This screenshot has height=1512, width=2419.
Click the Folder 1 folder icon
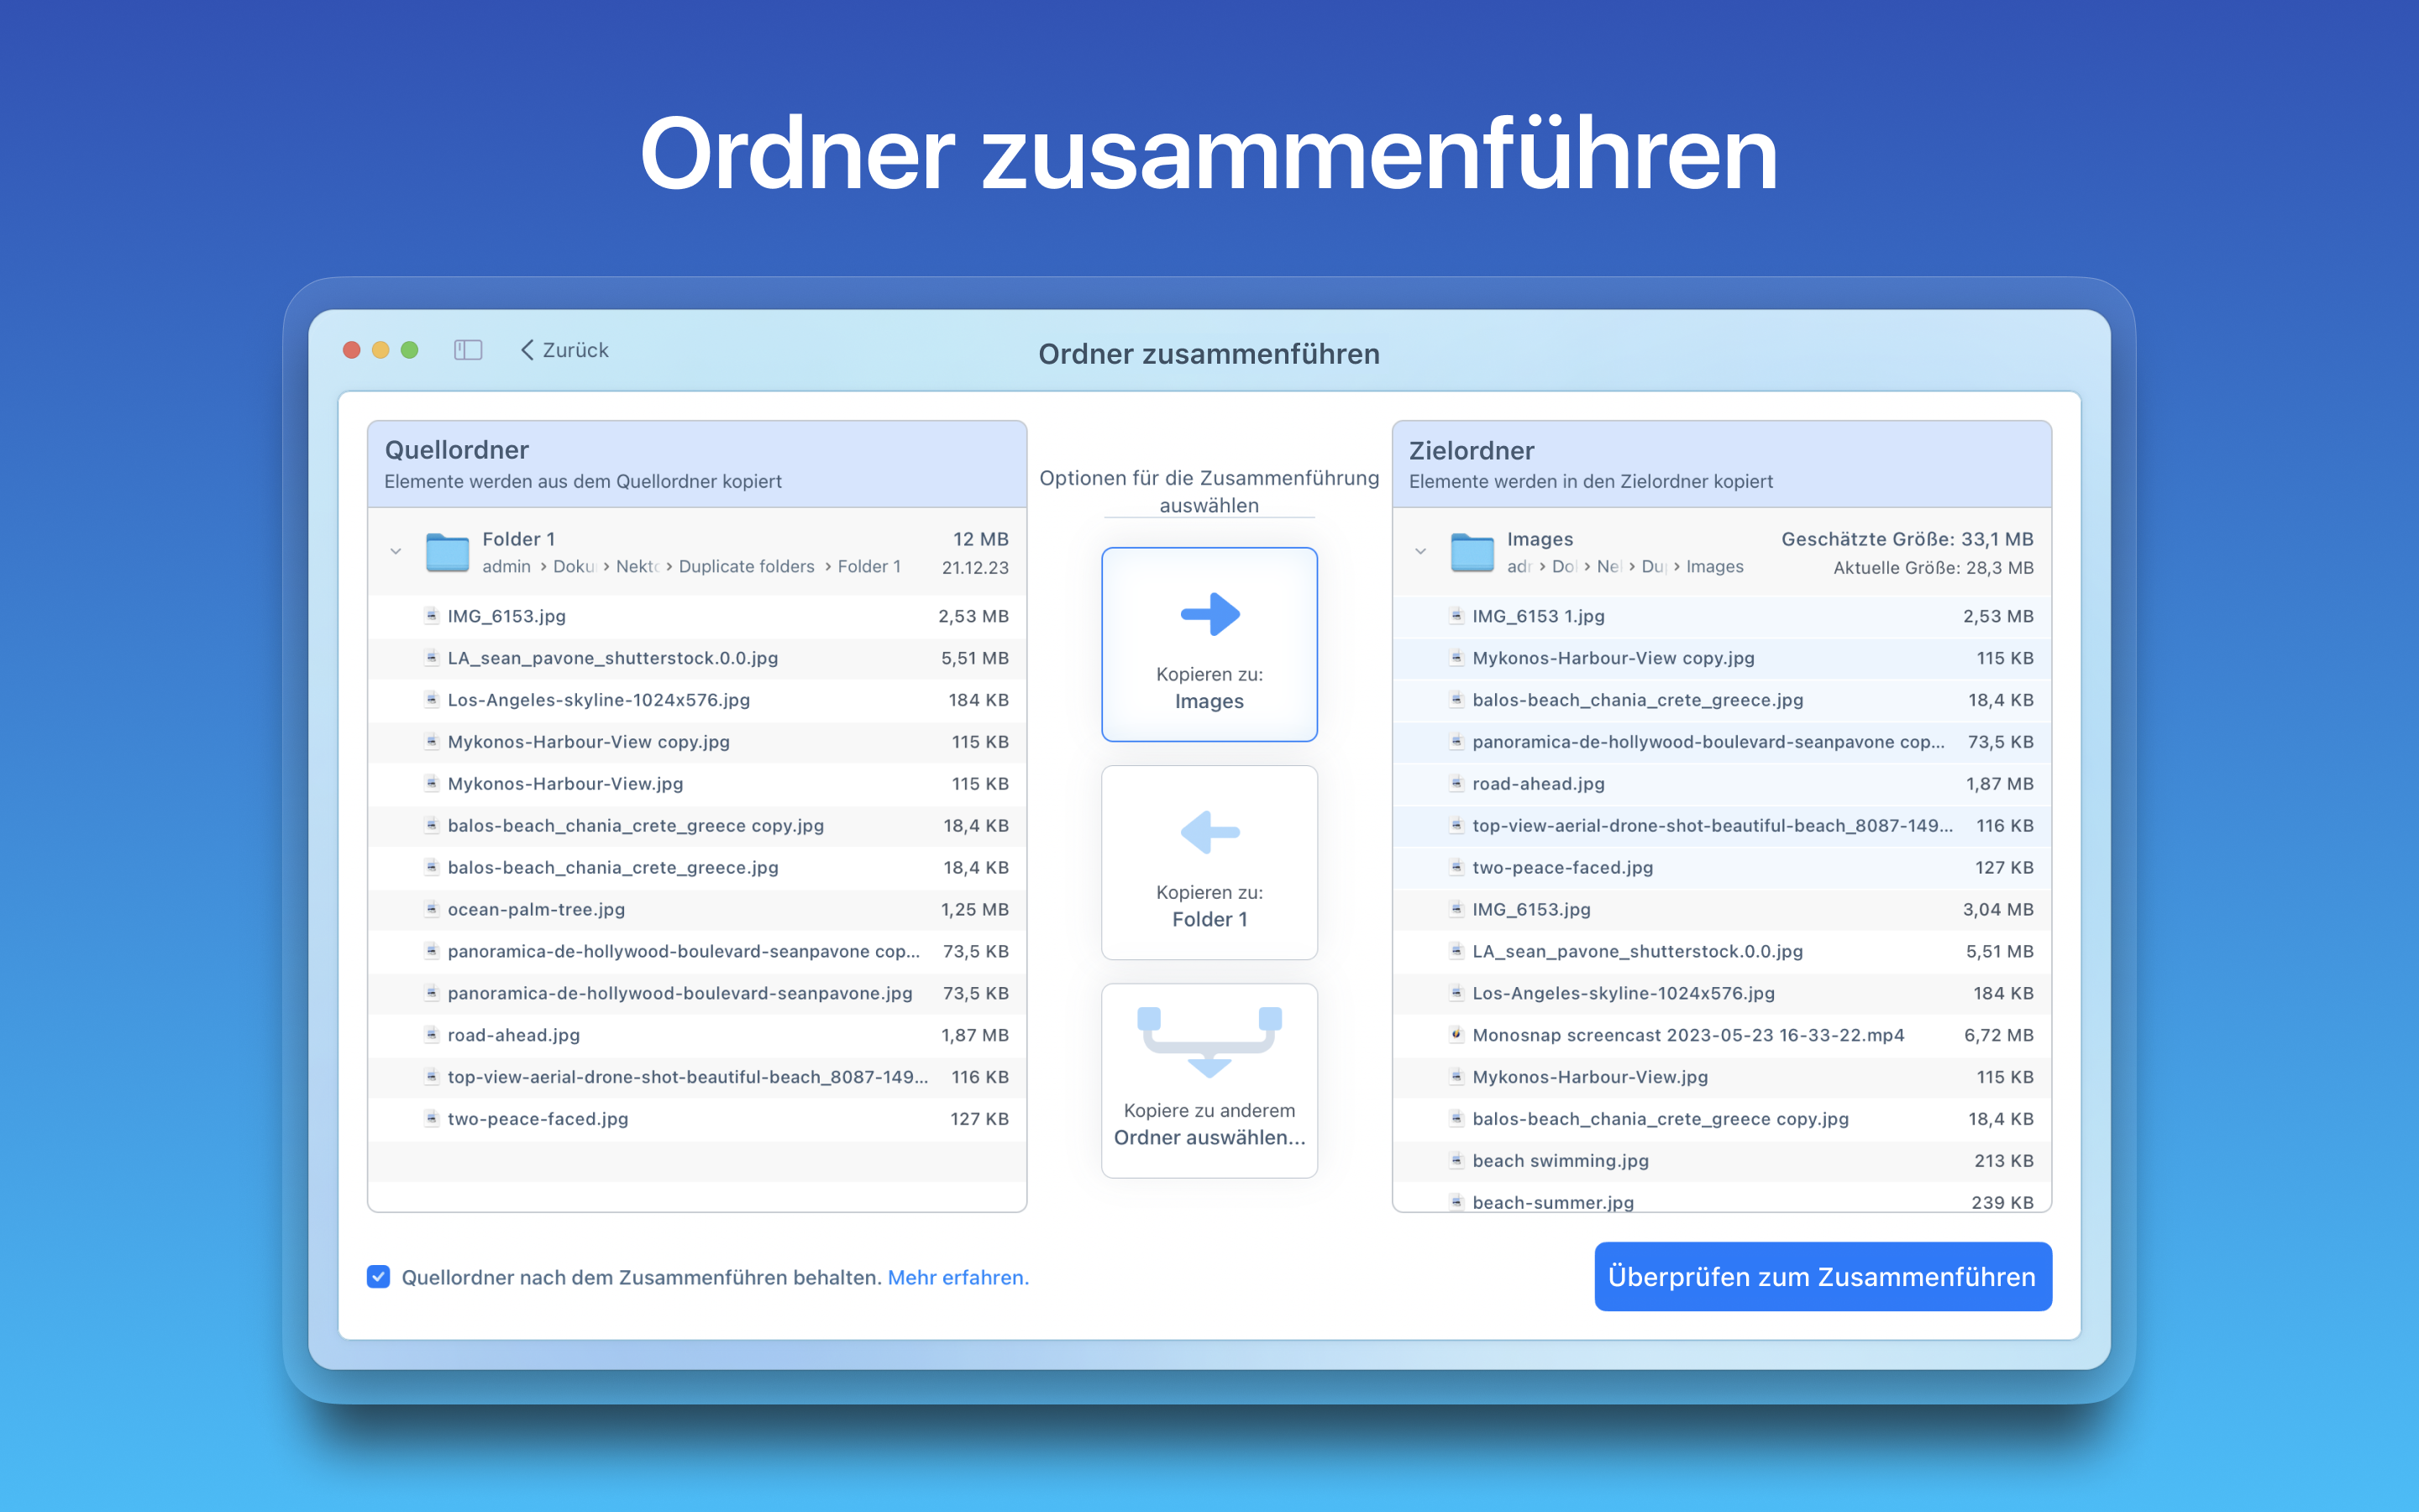pos(447,552)
